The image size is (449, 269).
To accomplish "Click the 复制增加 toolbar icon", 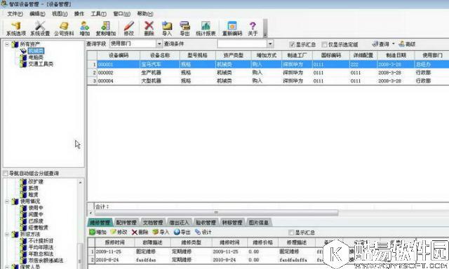I will (x=106, y=29).
